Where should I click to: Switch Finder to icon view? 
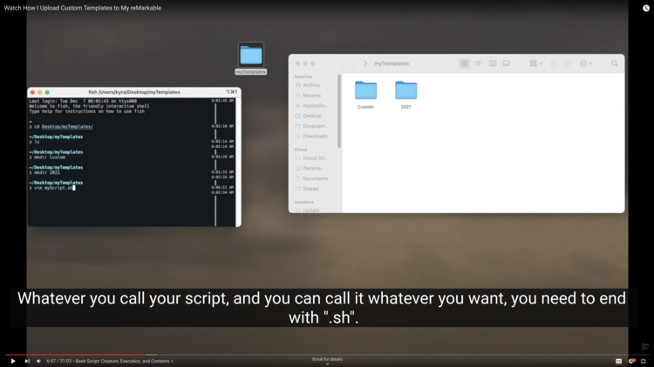click(x=464, y=63)
